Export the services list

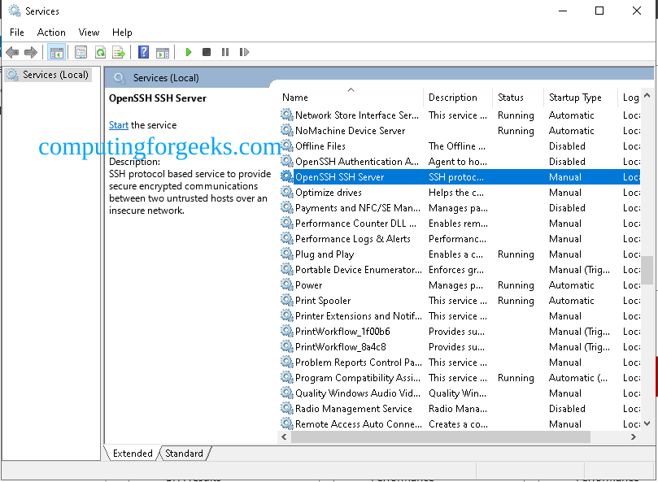coord(119,51)
